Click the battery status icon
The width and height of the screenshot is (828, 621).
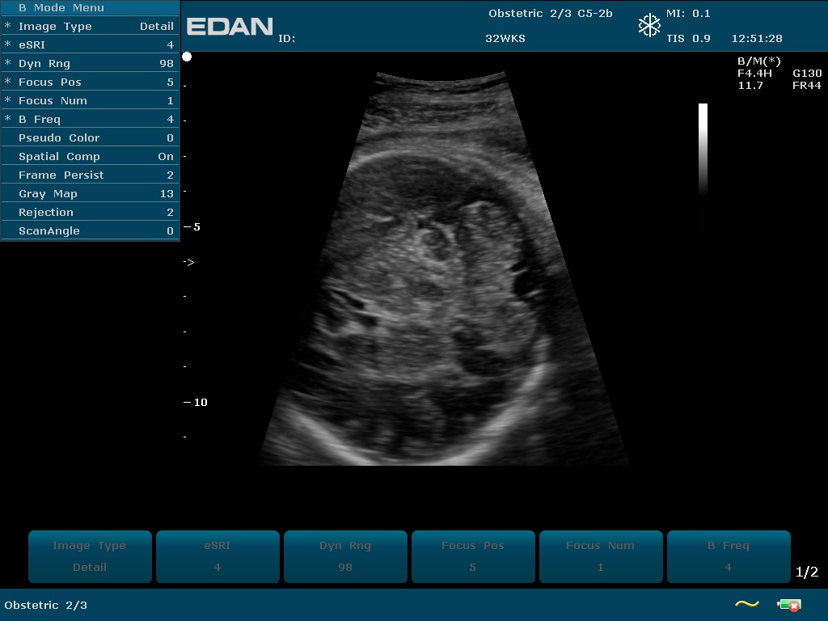click(x=788, y=605)
